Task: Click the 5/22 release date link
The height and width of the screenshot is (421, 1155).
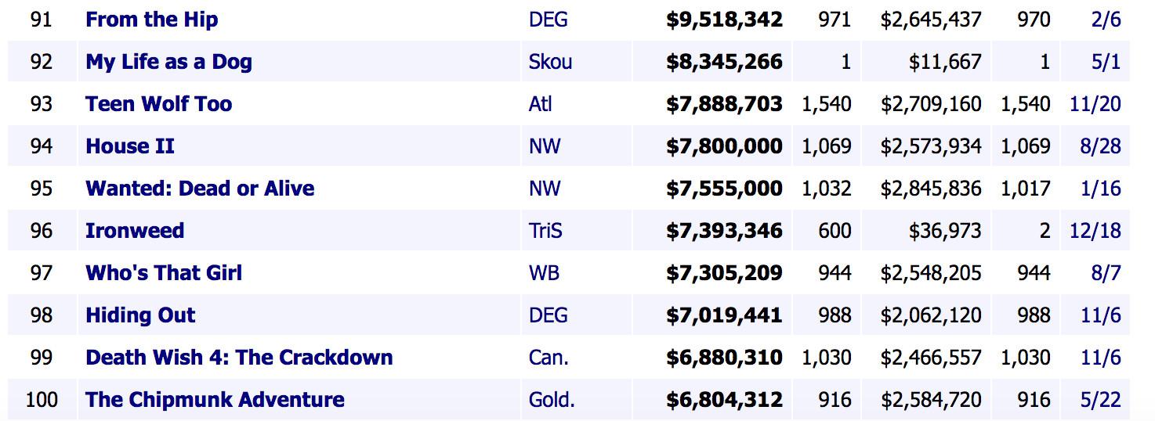Action: tap(1100, 400)
